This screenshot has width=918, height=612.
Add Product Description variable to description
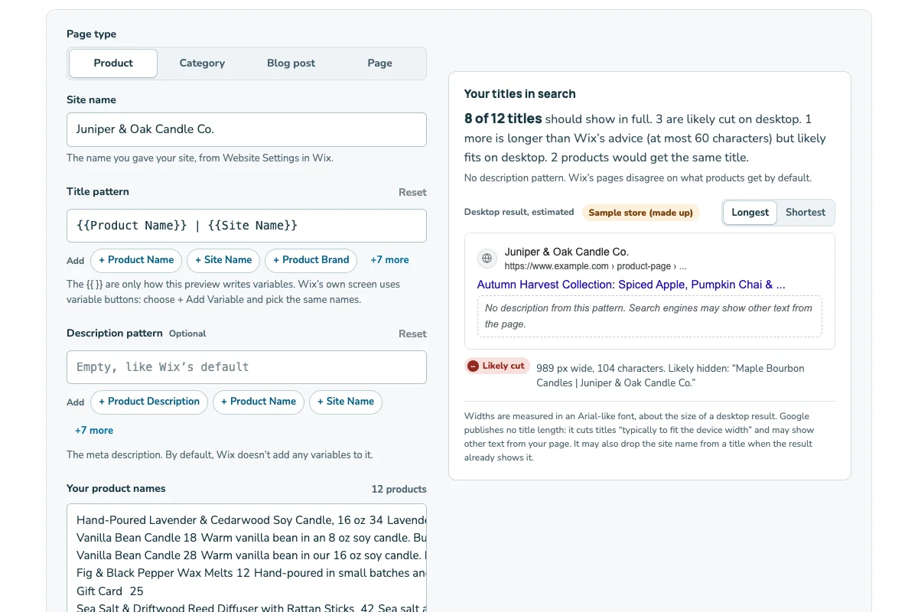149,402
